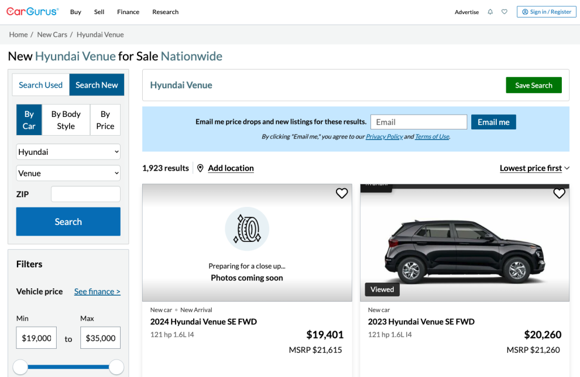Toggle to Search Used
The image size is (580, 377).
point(41,85)
